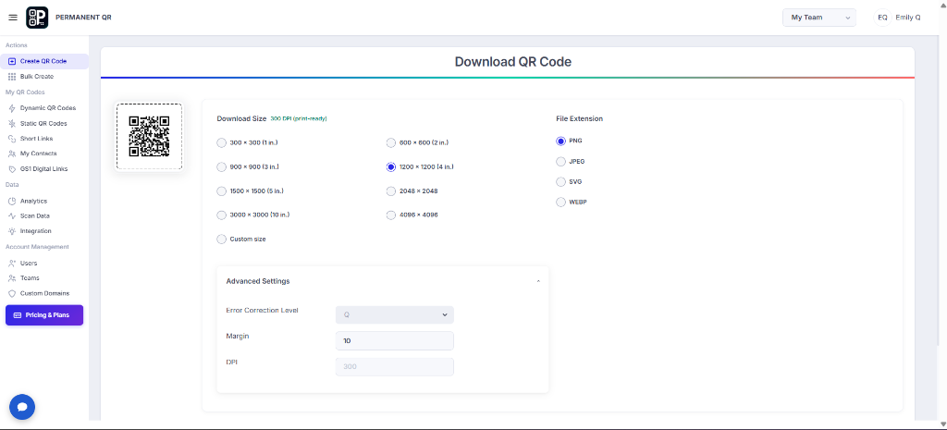Click the Permanent QR logo
Image resolution: width=947 pixels, height=430 pixels.
pyautogui.click(x=37, y=18)
